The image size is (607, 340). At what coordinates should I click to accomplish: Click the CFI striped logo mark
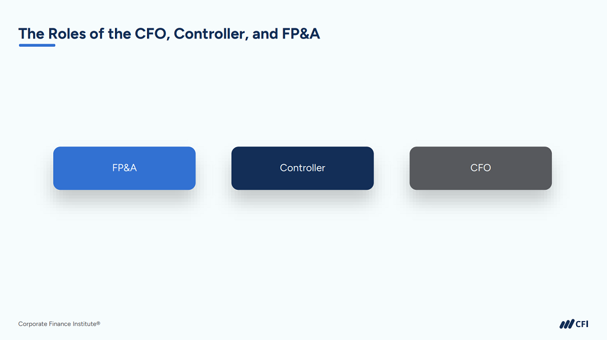[x=567, y=324]
